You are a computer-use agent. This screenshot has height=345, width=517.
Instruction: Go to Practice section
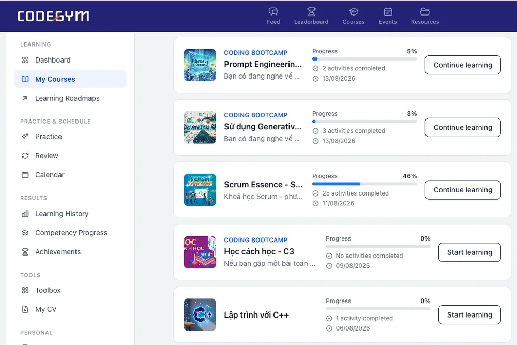70,137
